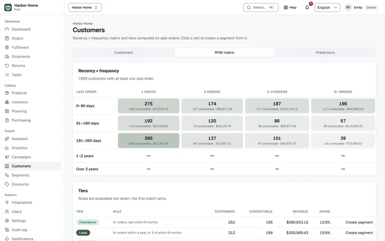The image size is (385, 241).
Task: Click the Loyal tier badge
Action: coord(83,233)
